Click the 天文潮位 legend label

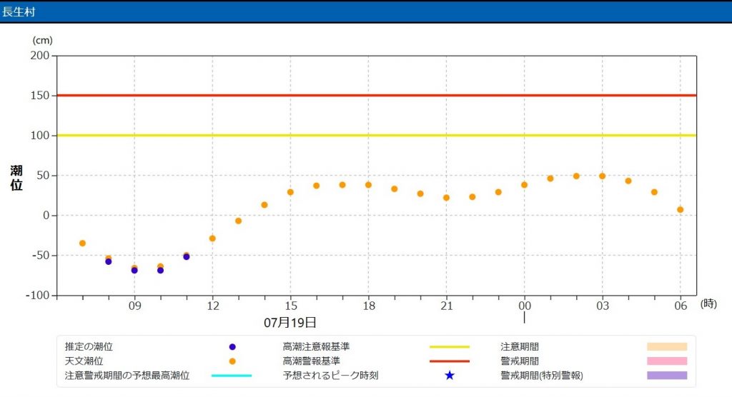[x=84, y=361]
